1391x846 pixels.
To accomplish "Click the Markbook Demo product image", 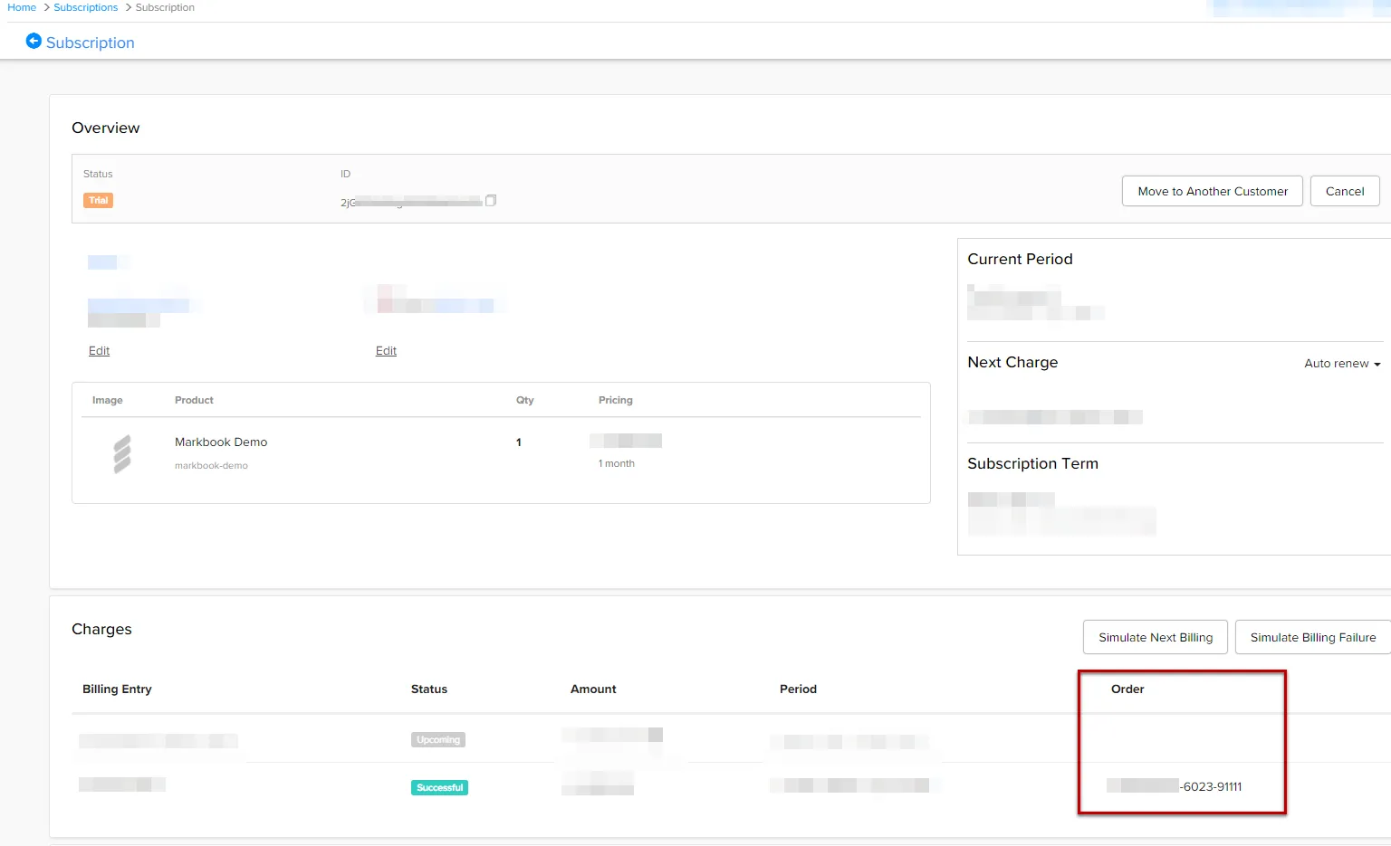I will coord(122,454).
